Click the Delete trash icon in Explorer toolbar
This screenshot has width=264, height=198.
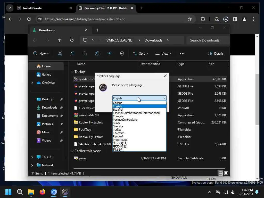122,54
